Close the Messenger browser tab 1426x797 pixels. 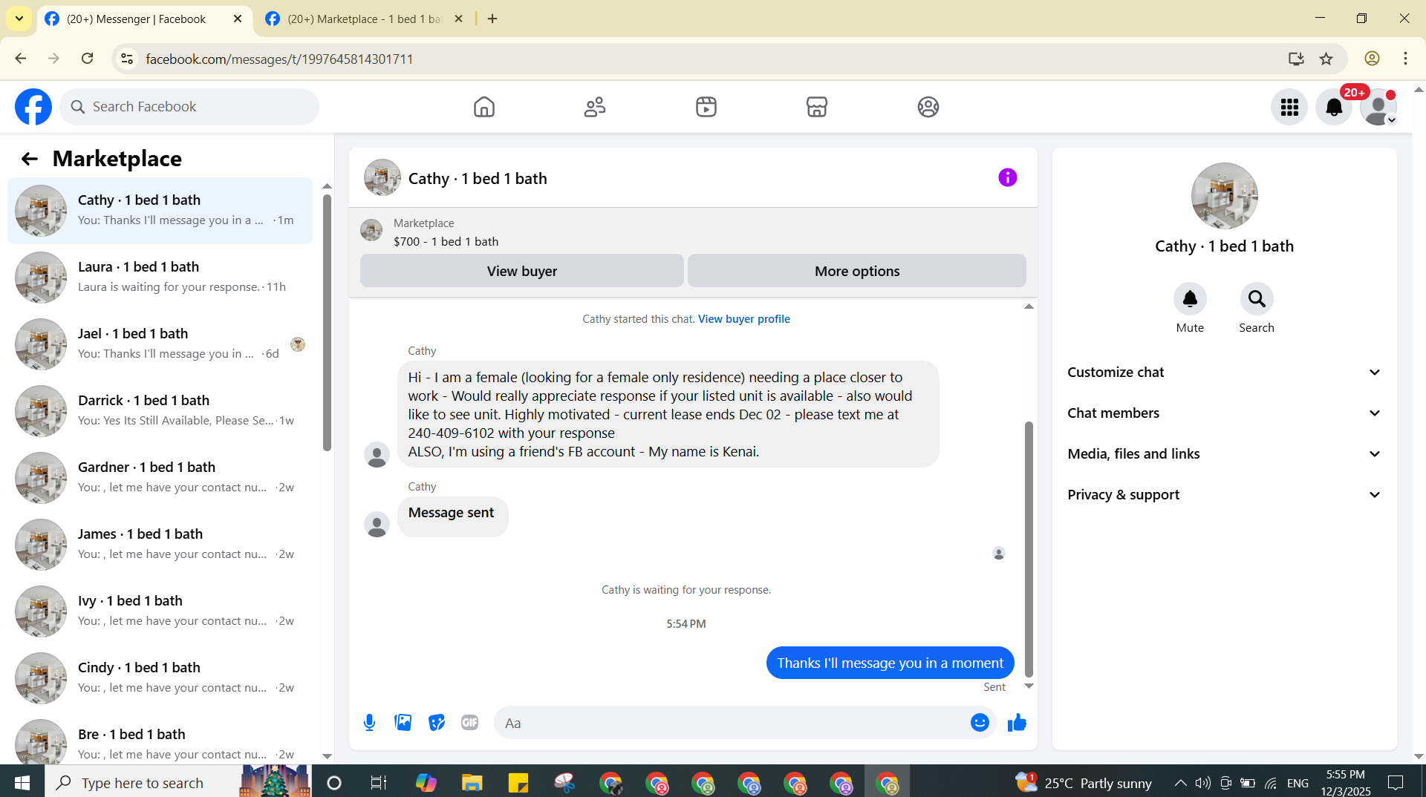pos(238,19)
